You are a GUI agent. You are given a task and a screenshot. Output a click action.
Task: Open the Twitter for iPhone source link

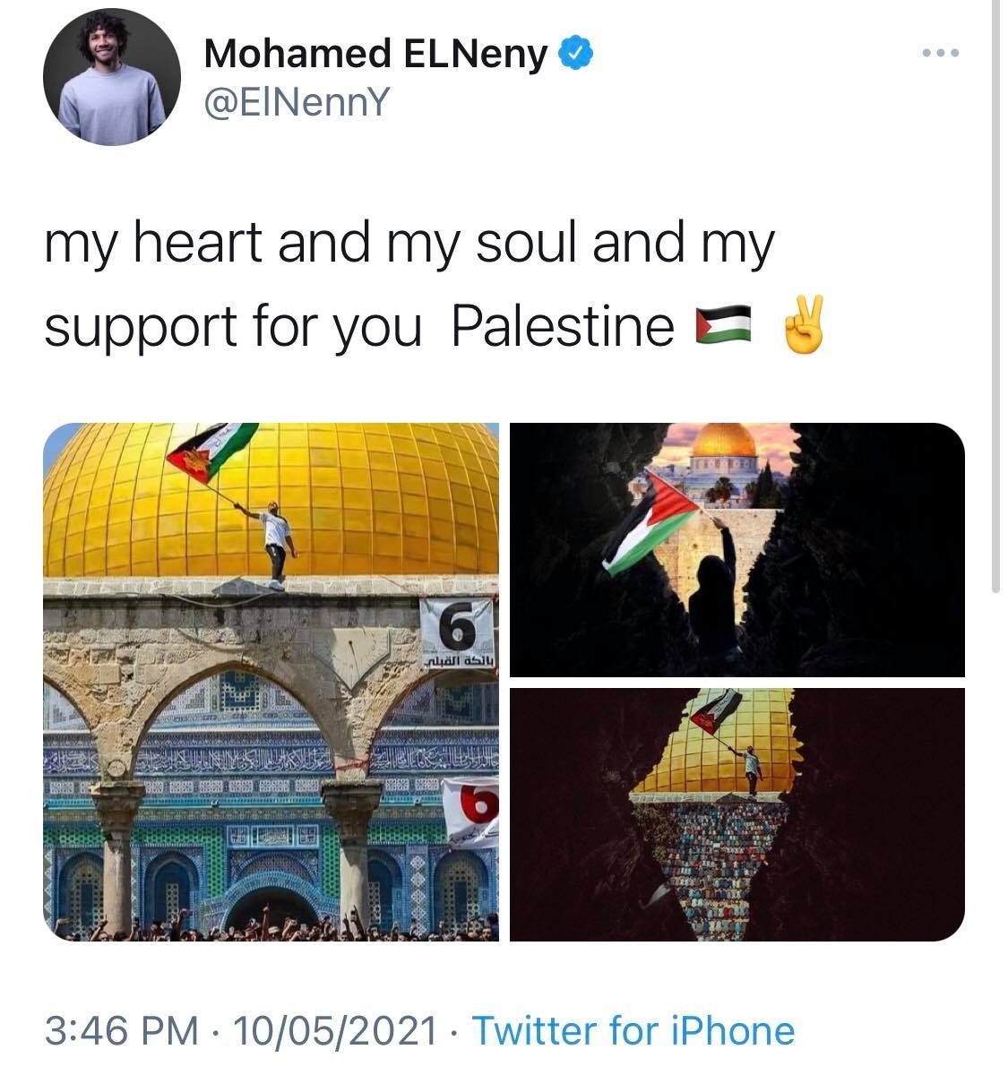pos(633,1030)
